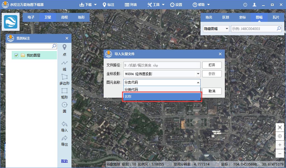This screenshot has height=168, width=286.
Task: Select the 点 (point) annotation tool
Action: coord(64,50)
